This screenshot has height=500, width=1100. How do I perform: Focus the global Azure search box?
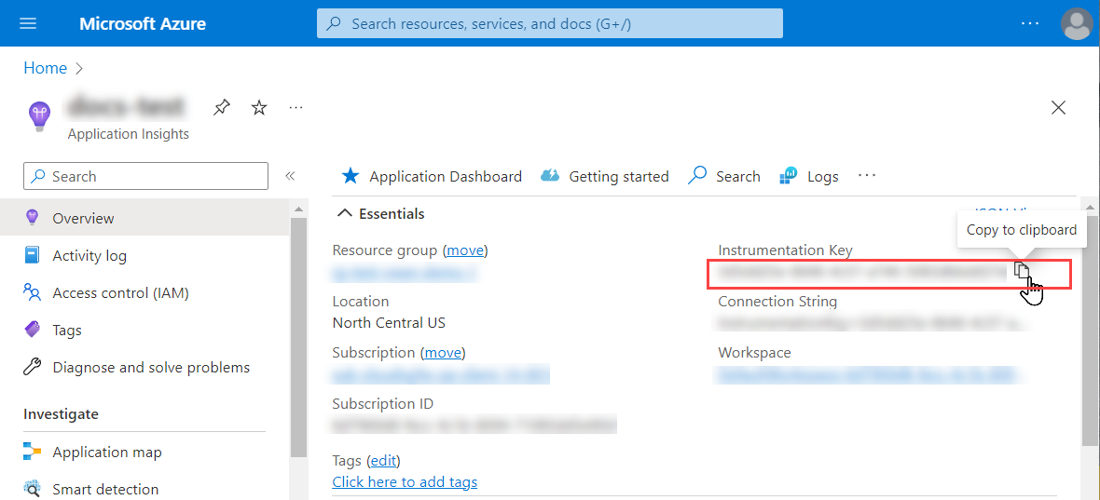coord(550,23)
